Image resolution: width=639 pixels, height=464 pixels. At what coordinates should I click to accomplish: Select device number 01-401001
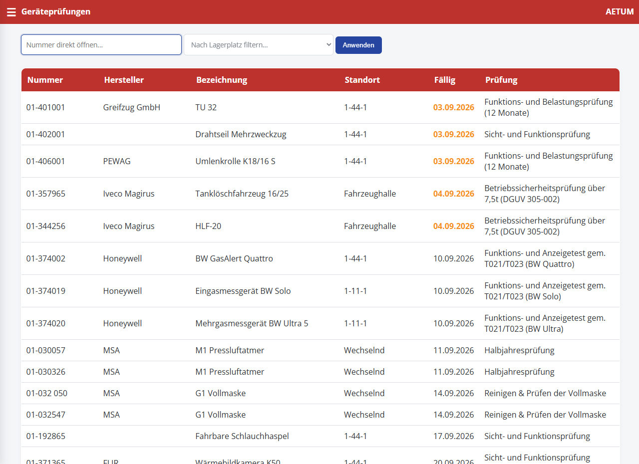(x=45, y=107)
